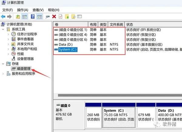Click the volume list horizontal scrollbar

coord(120,95)
